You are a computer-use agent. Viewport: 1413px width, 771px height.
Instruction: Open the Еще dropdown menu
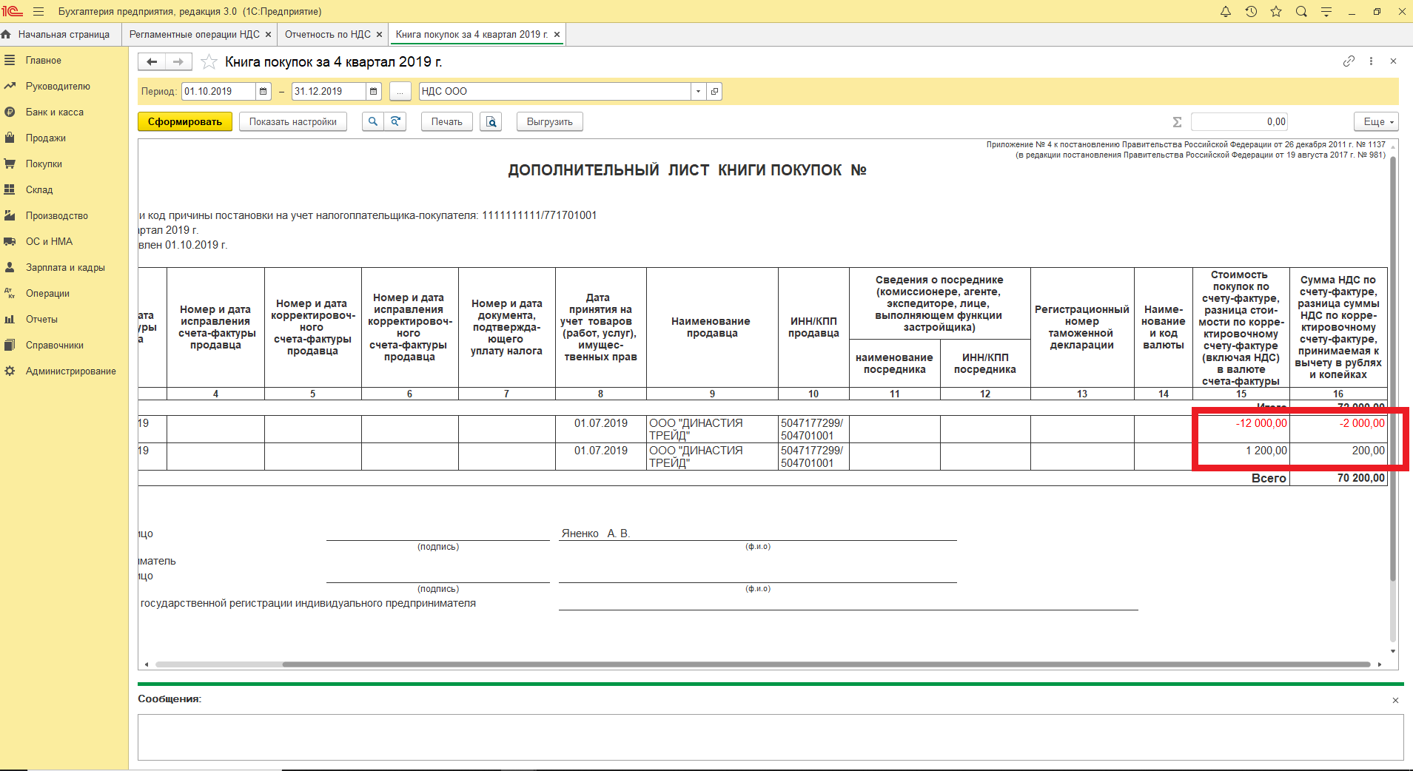pos(1378,122)
